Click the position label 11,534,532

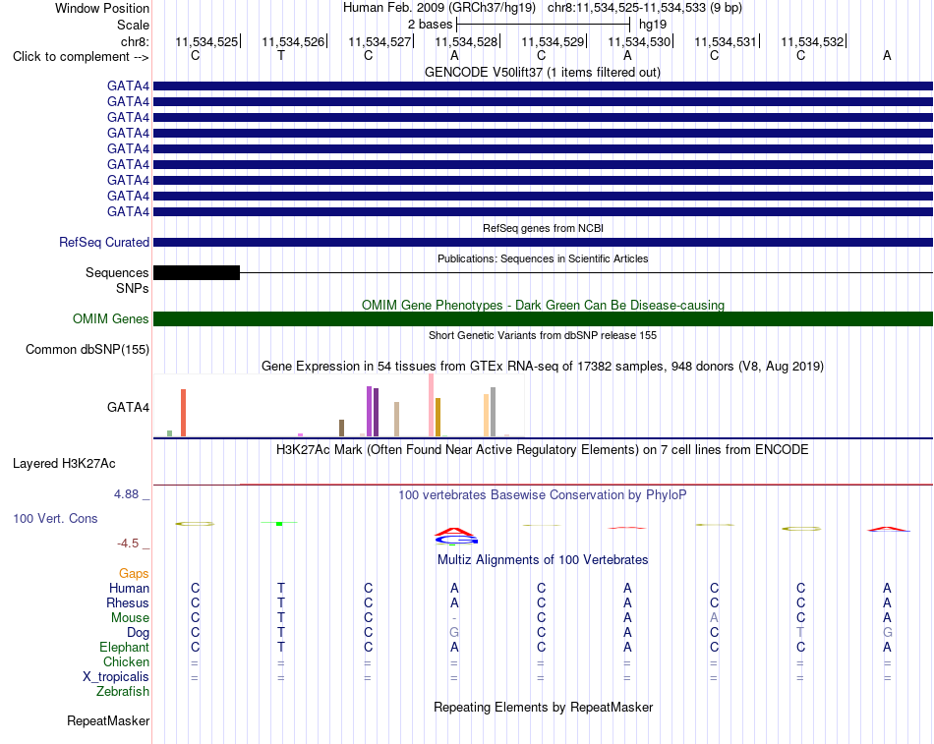812,41
